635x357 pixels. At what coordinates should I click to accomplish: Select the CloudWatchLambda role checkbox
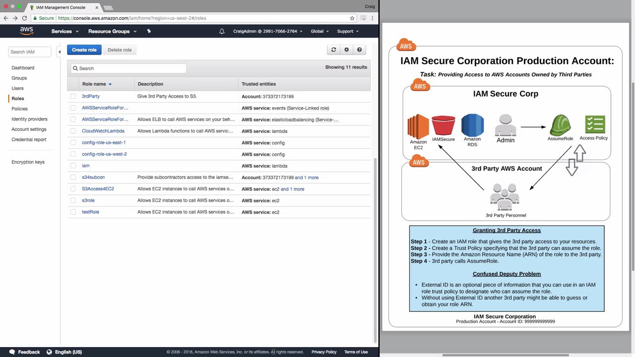click(x=73, y=131)
